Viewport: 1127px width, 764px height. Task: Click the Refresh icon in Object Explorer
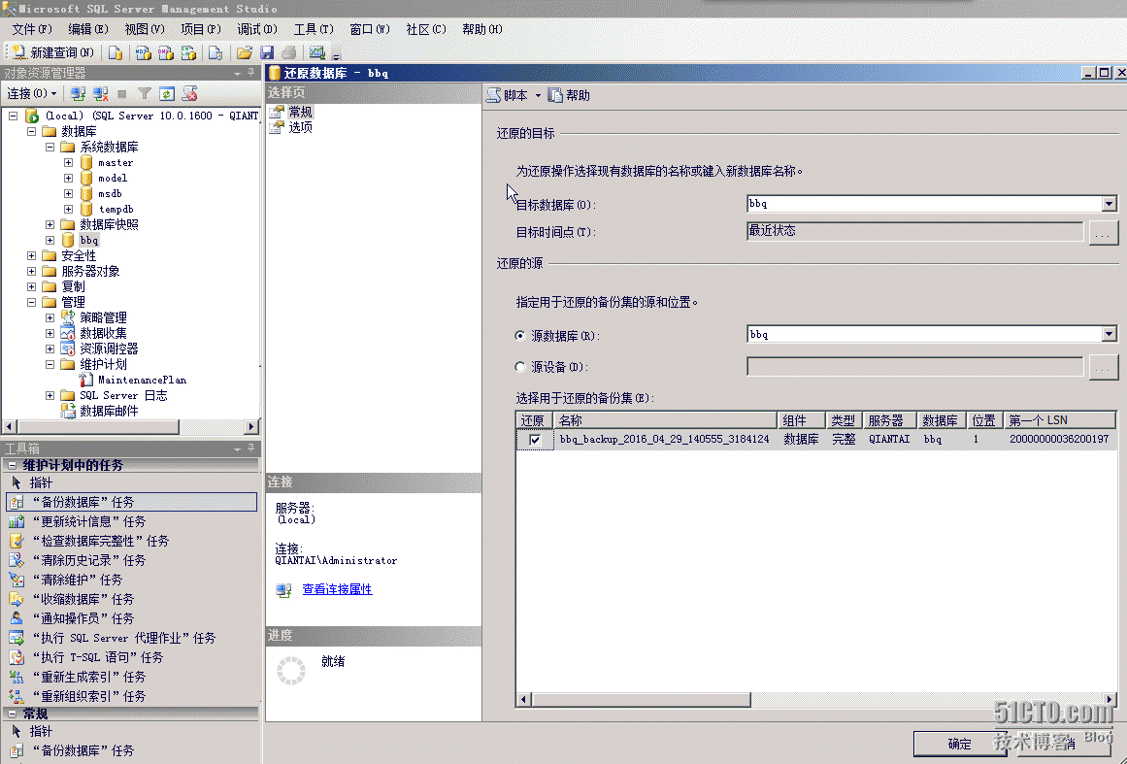click(x=167, y=93)
